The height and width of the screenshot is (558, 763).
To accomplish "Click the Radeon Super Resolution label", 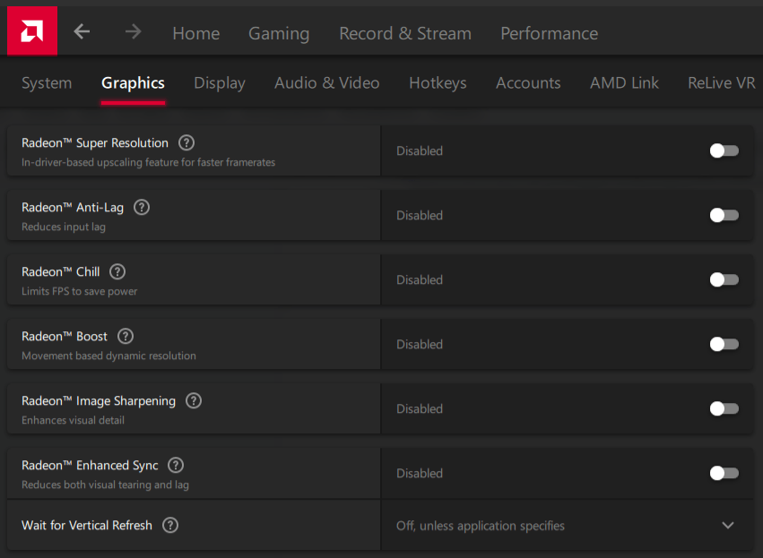I will (x=95, y=143).
